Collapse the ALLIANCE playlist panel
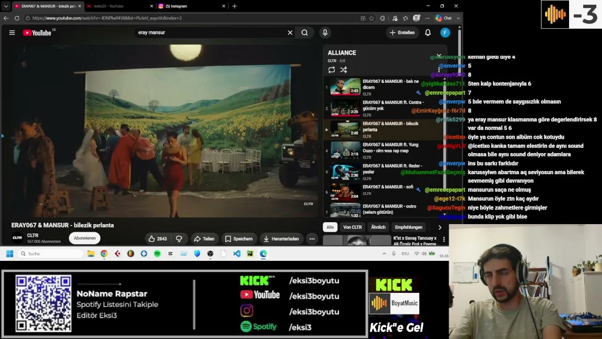 [x=439, y=56]
